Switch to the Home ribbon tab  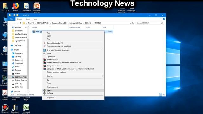click(x=19, y=19)
